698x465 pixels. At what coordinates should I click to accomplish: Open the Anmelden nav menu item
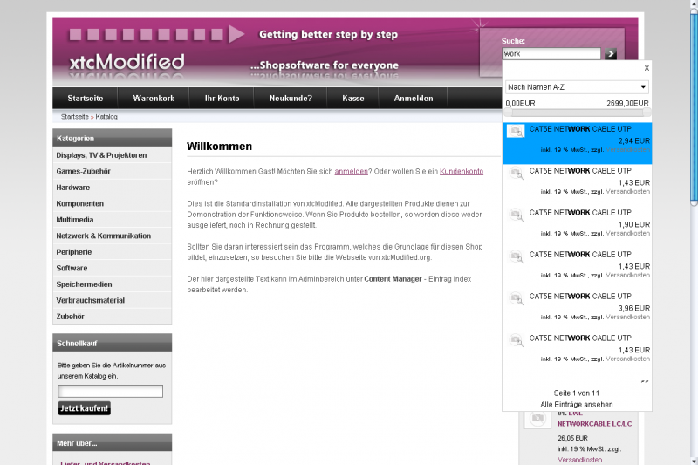tap(413, 99)
